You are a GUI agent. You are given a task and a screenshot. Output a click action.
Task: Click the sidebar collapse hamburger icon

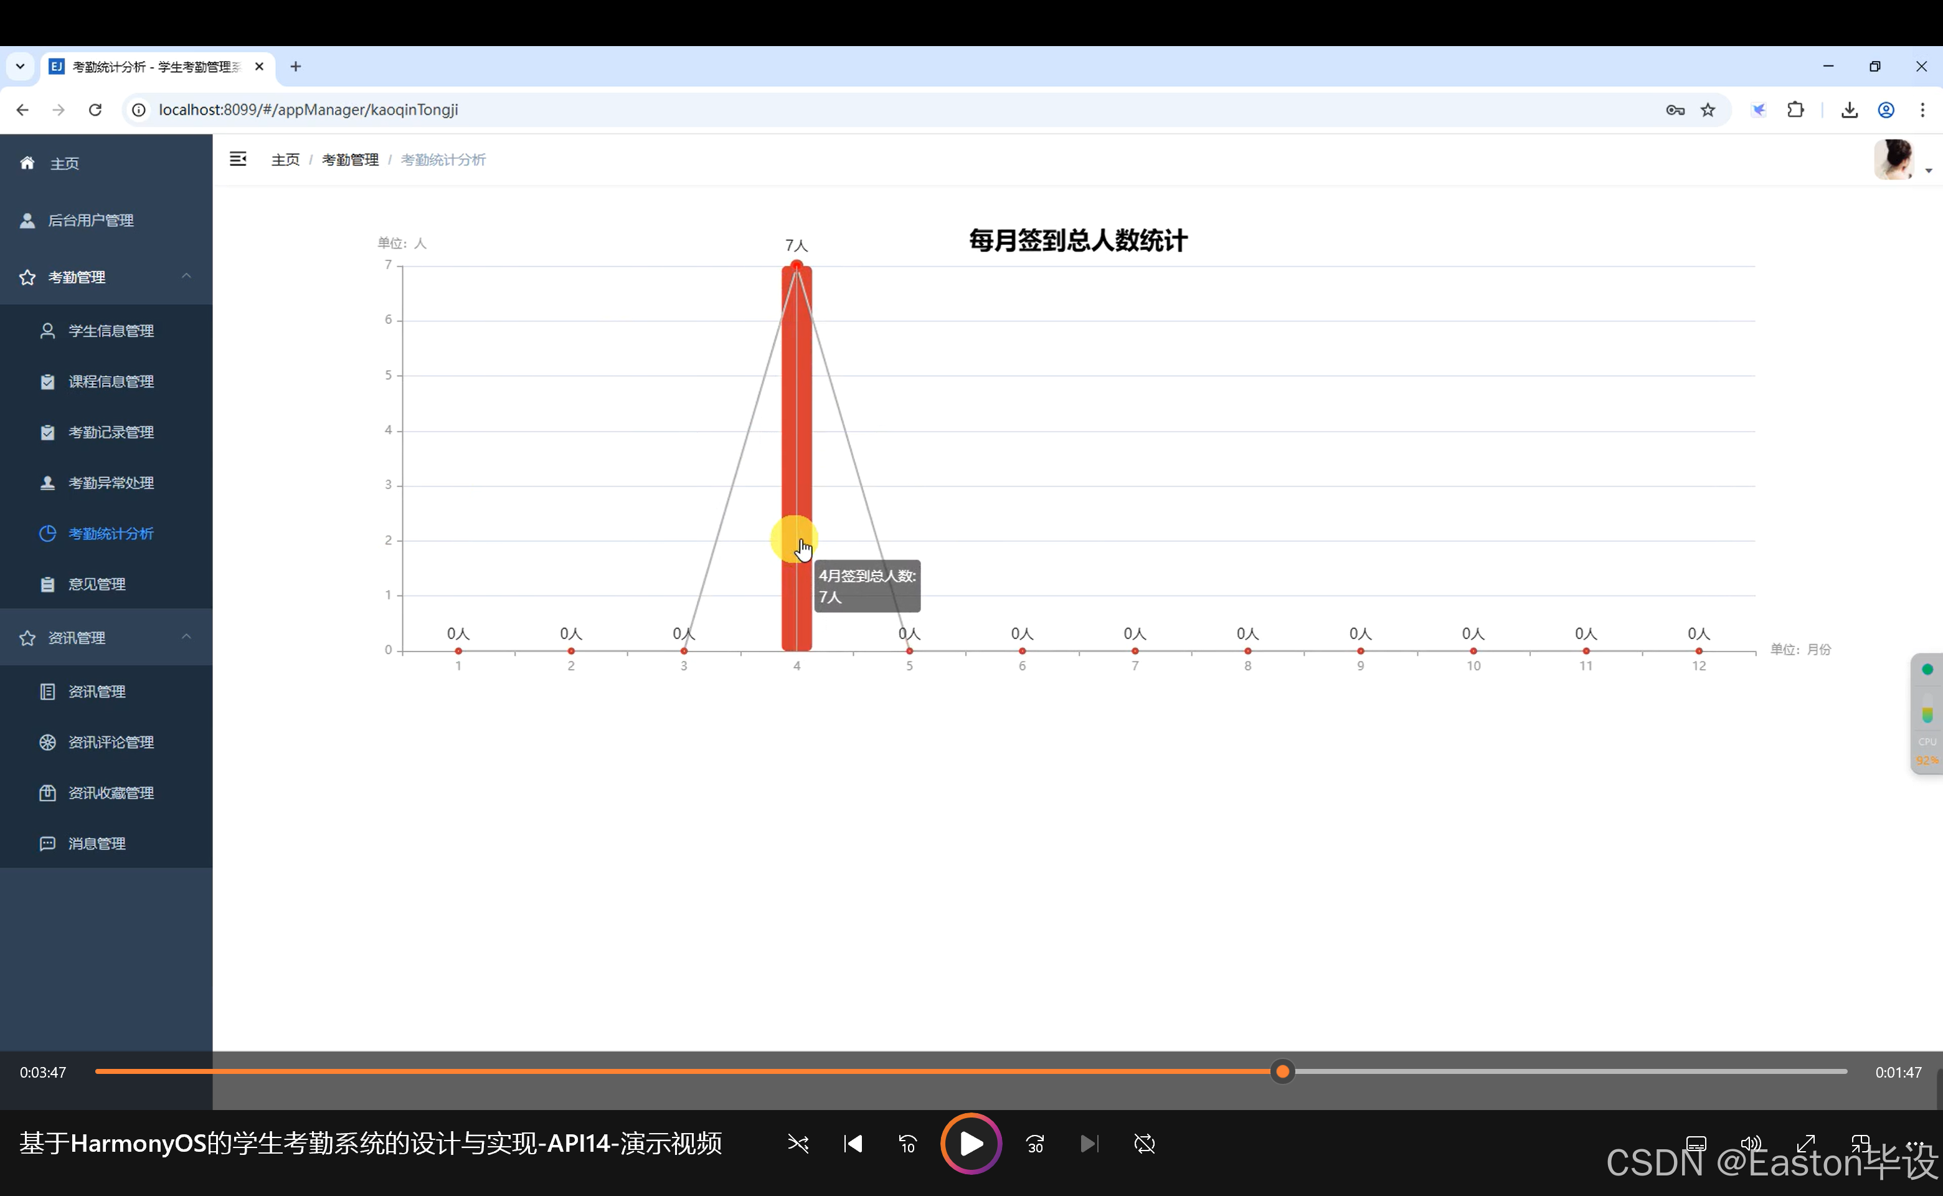(238, 159)
